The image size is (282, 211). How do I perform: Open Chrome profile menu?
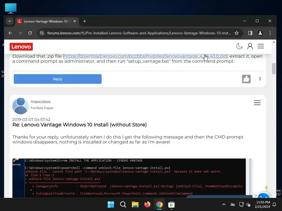260,33
